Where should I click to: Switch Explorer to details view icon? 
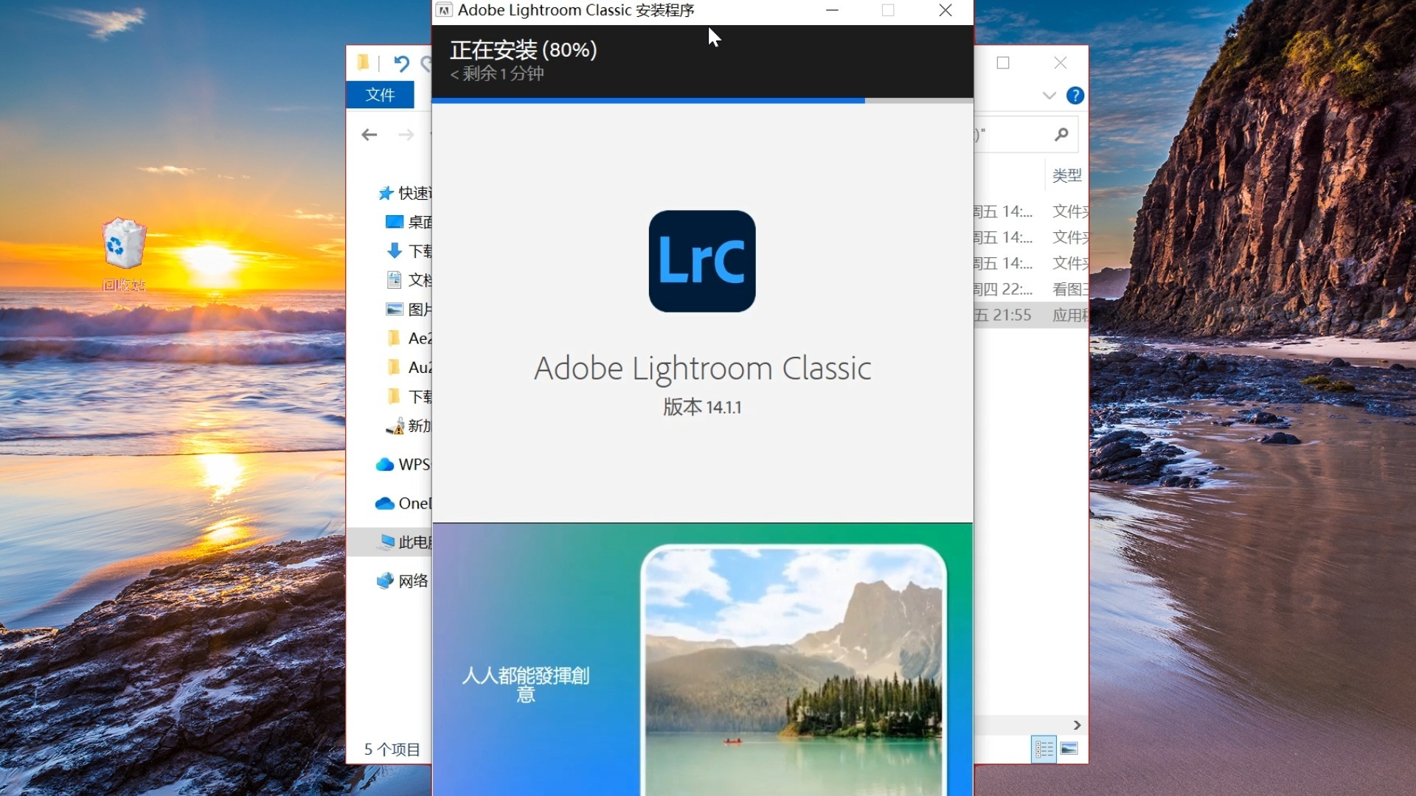[x=1044, y=750]
